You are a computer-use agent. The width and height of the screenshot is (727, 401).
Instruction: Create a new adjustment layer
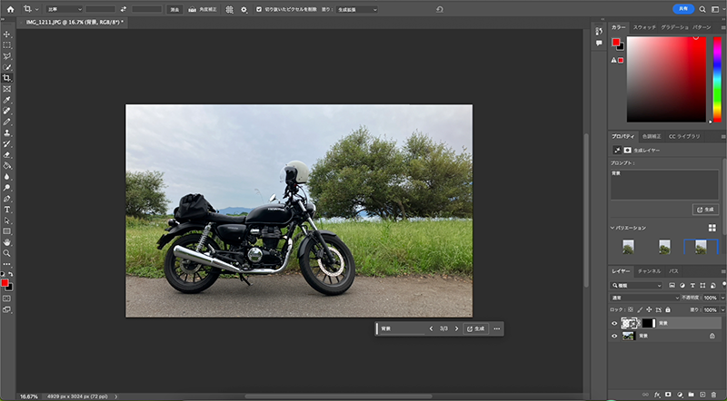680,395
